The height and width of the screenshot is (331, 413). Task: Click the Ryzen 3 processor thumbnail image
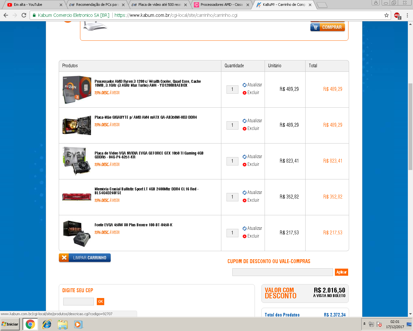click(77, 90)
